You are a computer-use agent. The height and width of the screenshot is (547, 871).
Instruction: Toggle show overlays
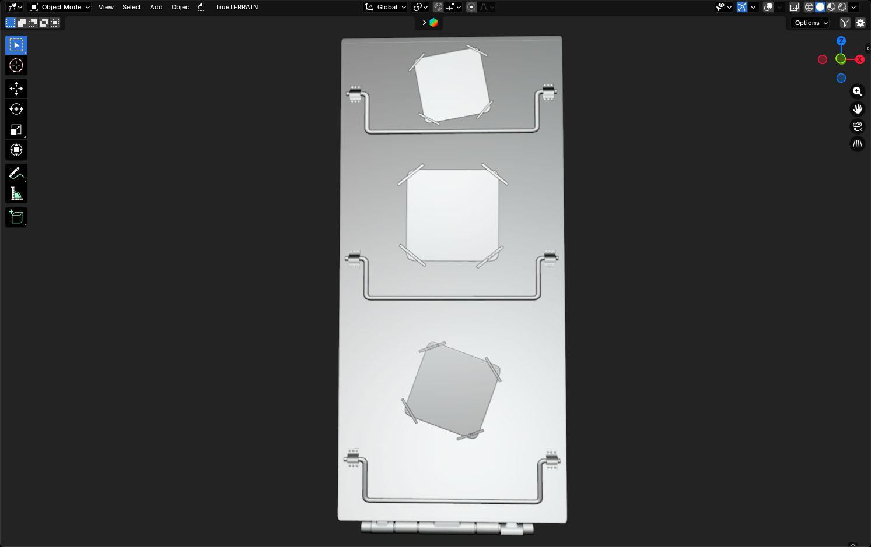click(768, 7)
